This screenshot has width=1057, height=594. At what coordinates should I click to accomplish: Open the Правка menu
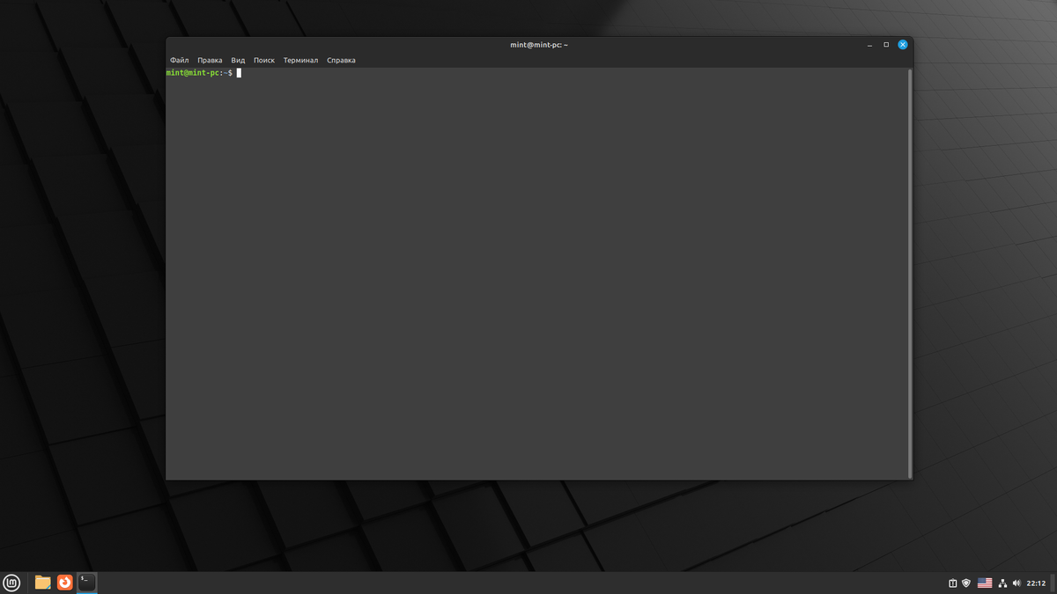(210, 60)
